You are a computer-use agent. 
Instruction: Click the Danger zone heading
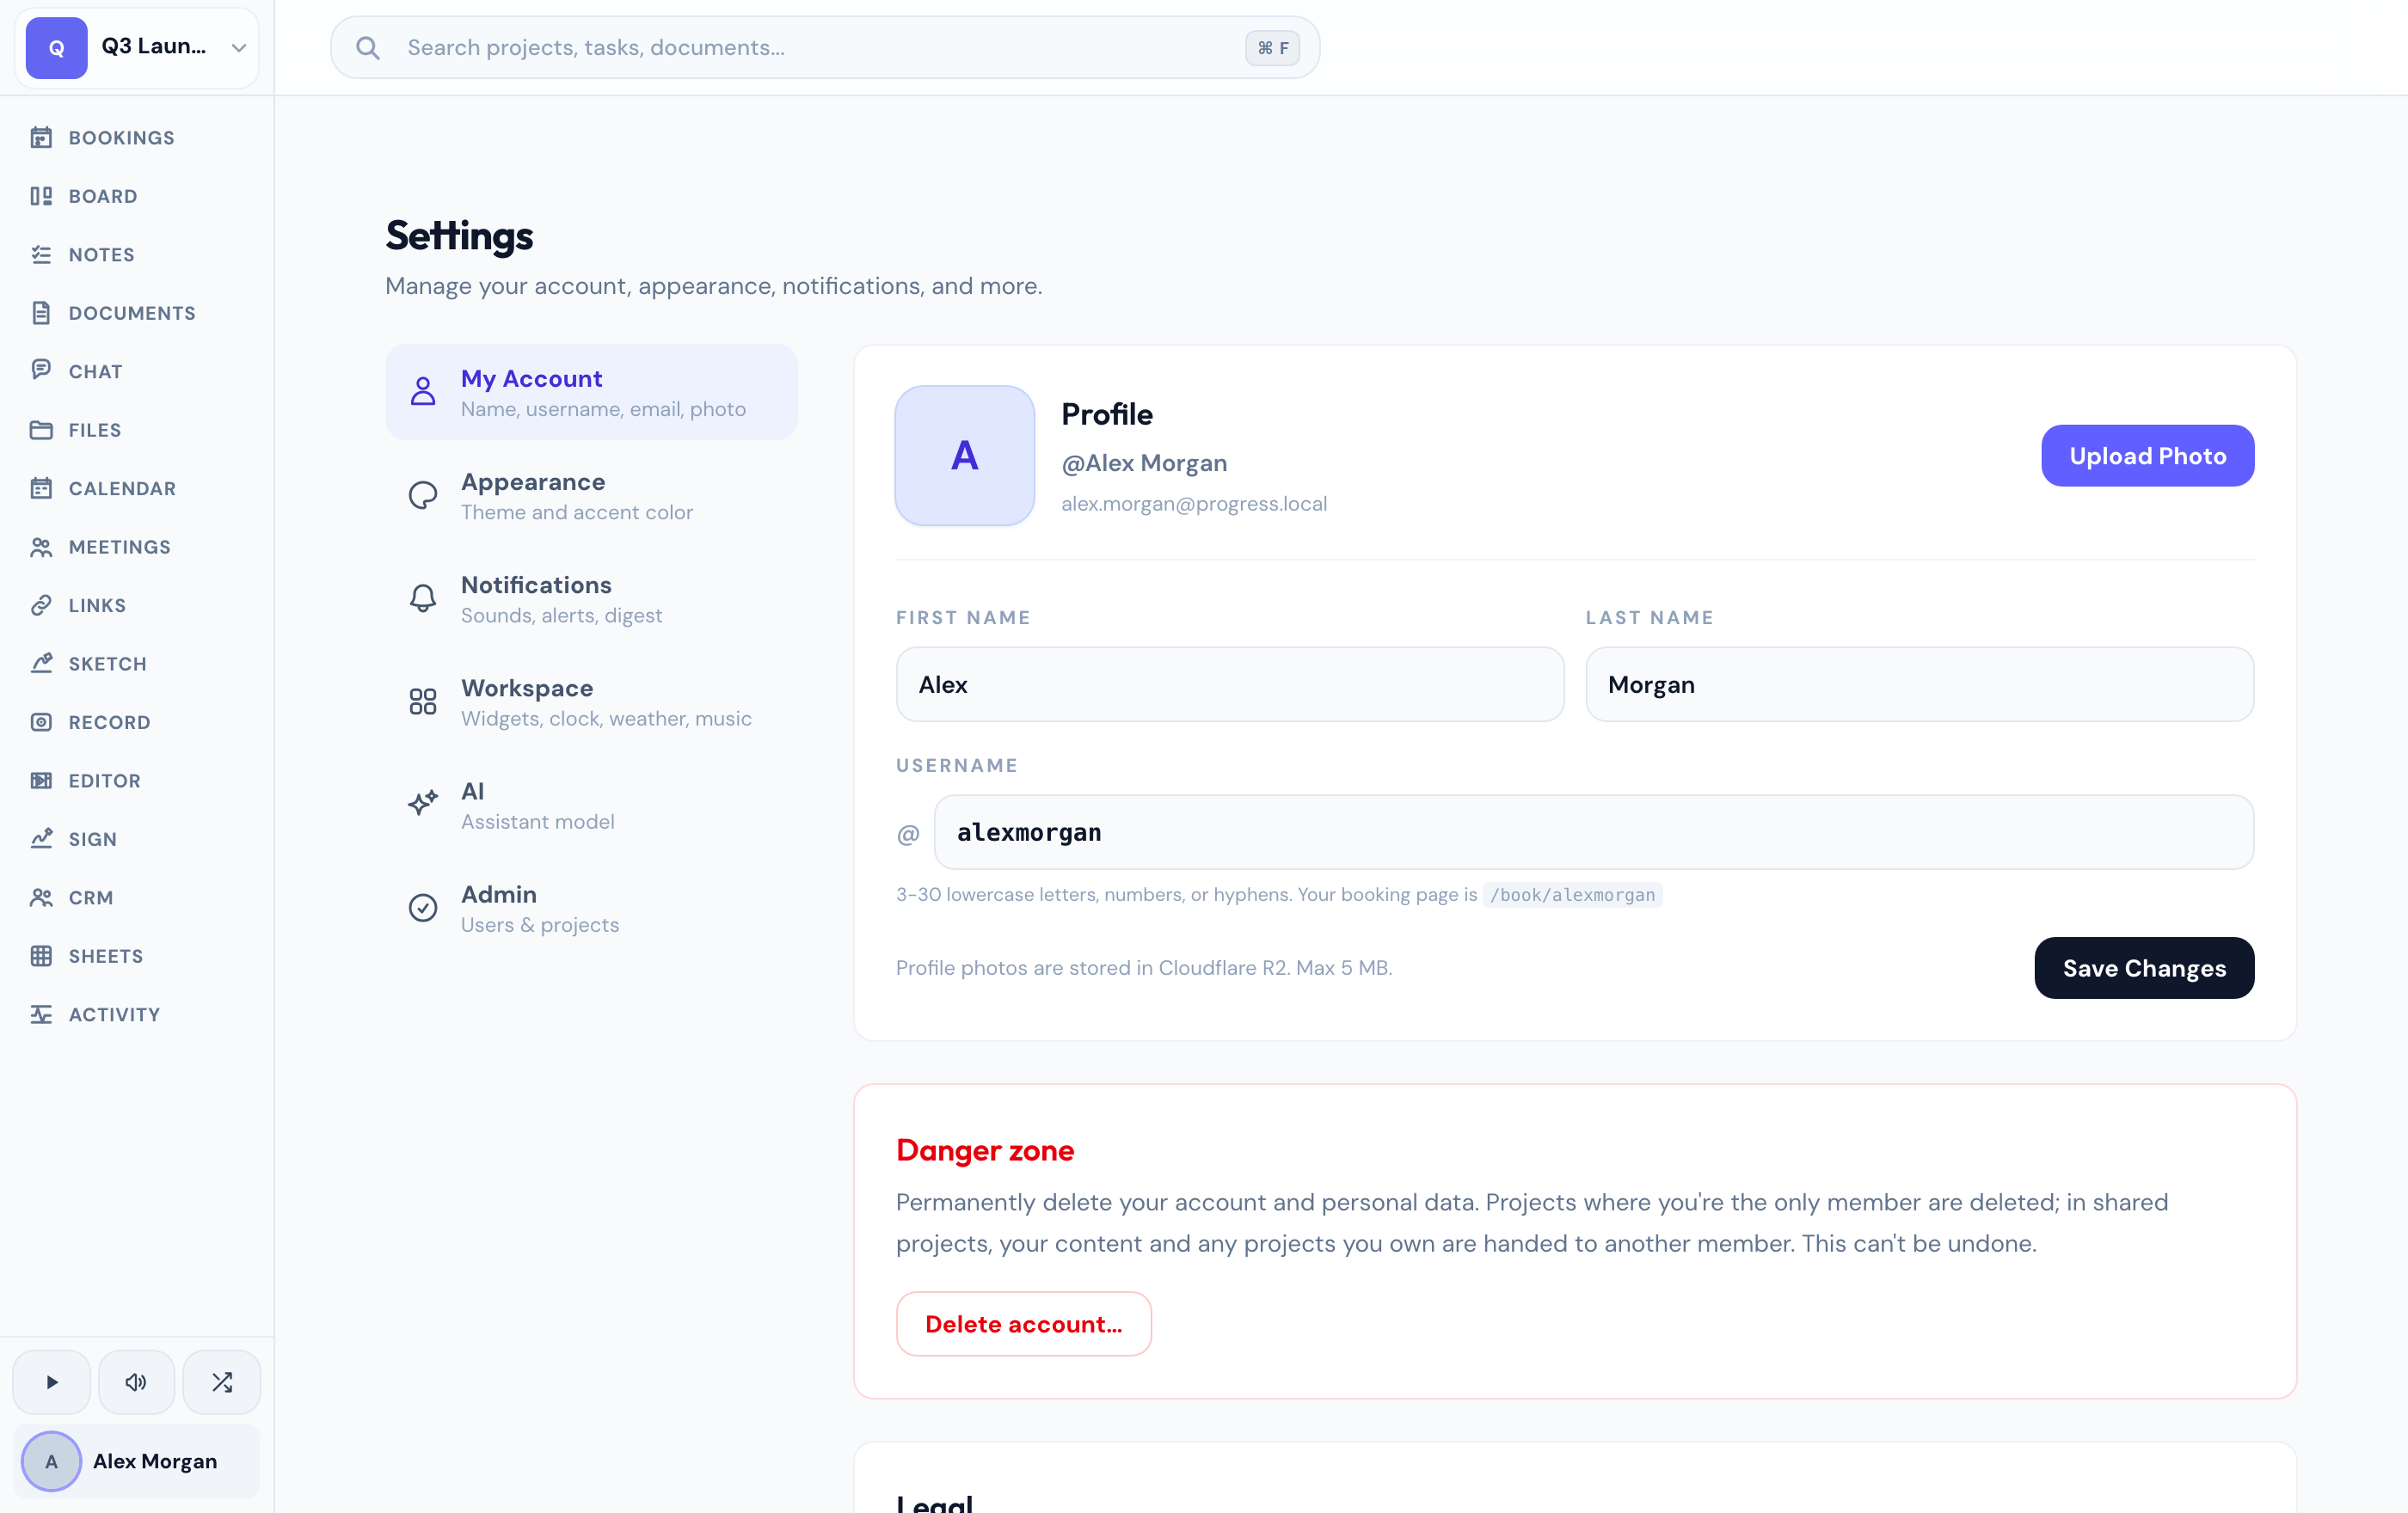[985, 1150]
